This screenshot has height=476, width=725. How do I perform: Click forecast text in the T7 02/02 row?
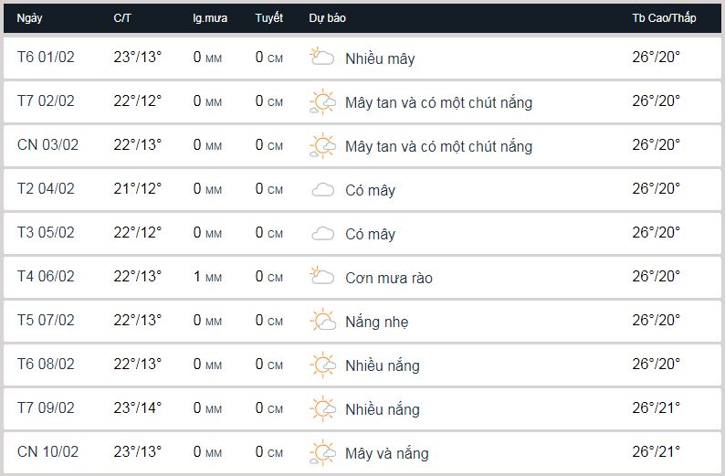(x=439, y=102)
